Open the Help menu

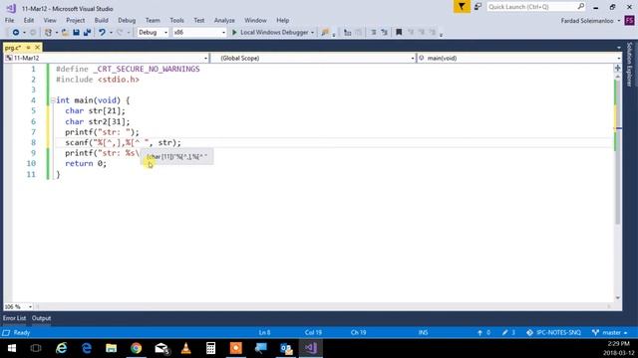(282, 20)
